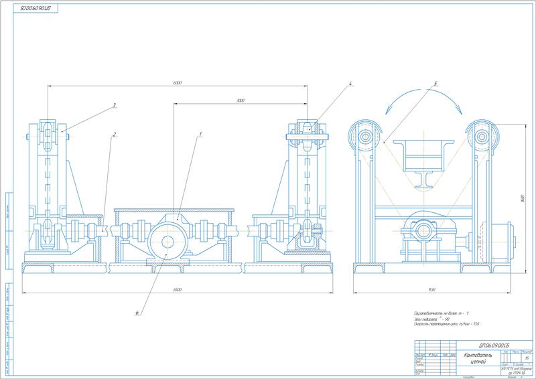
Task: Click the rotation angle note ending "- 90"
Action: click(431, 319)
